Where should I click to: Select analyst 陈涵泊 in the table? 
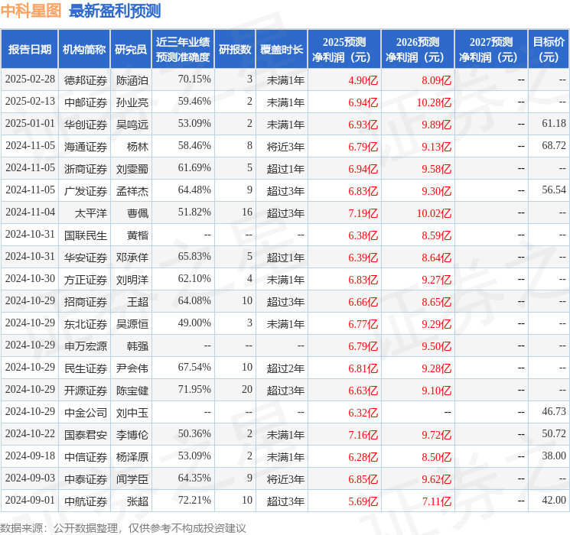click(x=132, y=79)
